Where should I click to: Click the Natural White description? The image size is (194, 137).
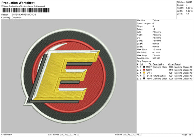[159, 76]
